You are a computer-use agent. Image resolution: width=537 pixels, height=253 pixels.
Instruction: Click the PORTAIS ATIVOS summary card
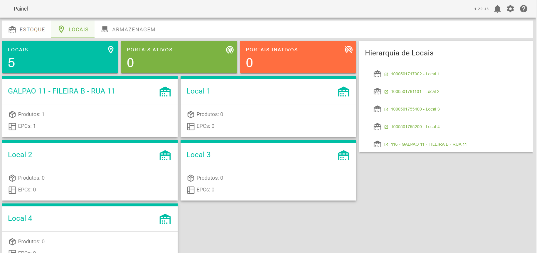179,57
